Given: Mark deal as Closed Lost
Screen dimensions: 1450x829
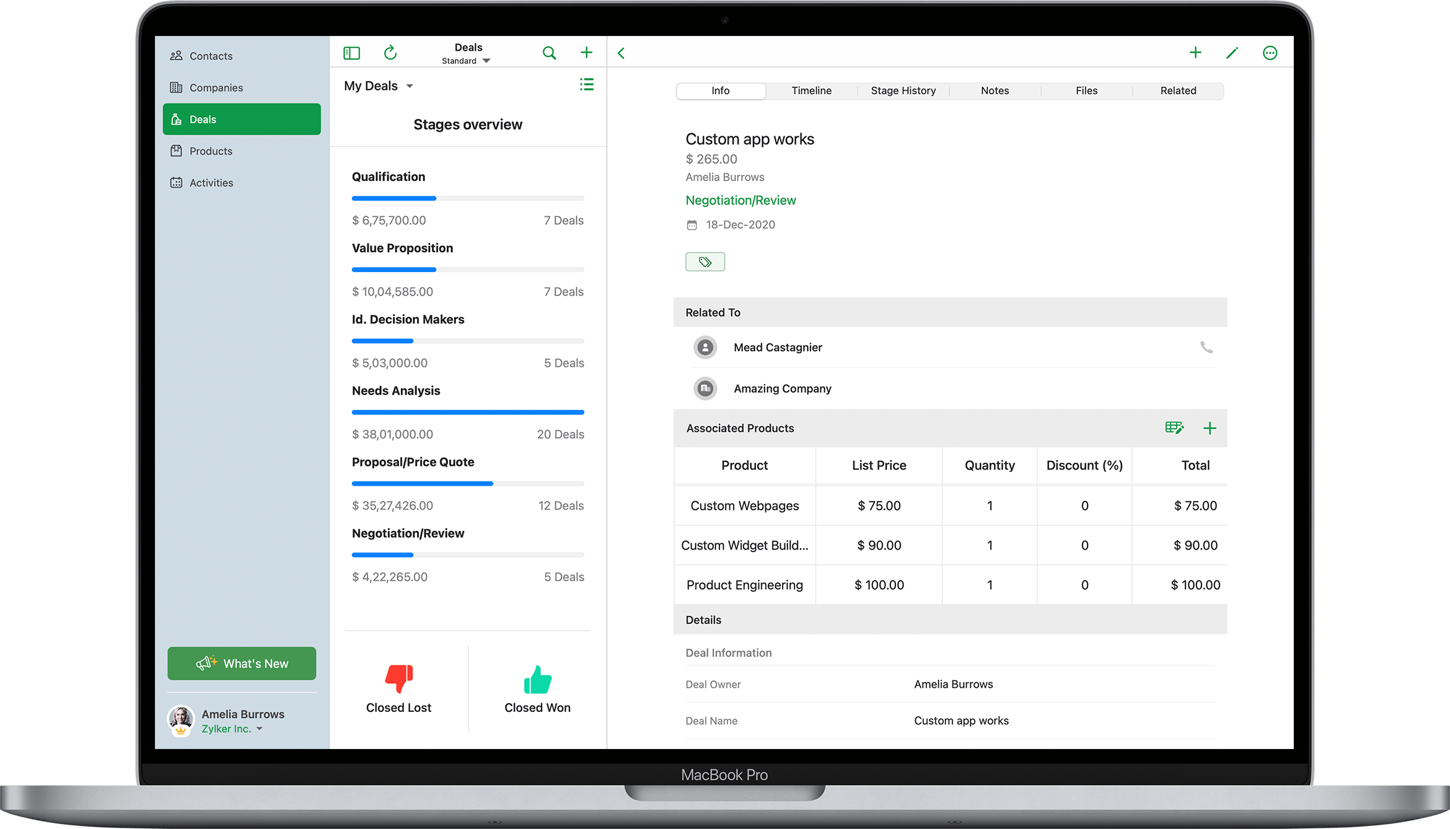Looking at the screenshot, I should coord(398,689).
